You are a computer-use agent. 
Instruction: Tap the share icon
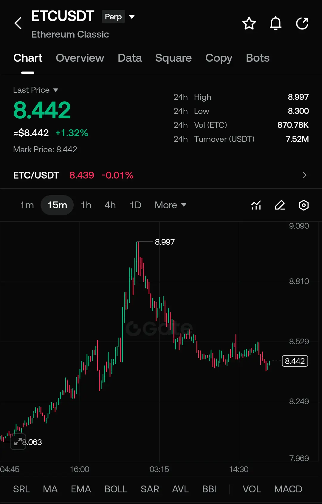pyautogui.click(x=302, y=24)
